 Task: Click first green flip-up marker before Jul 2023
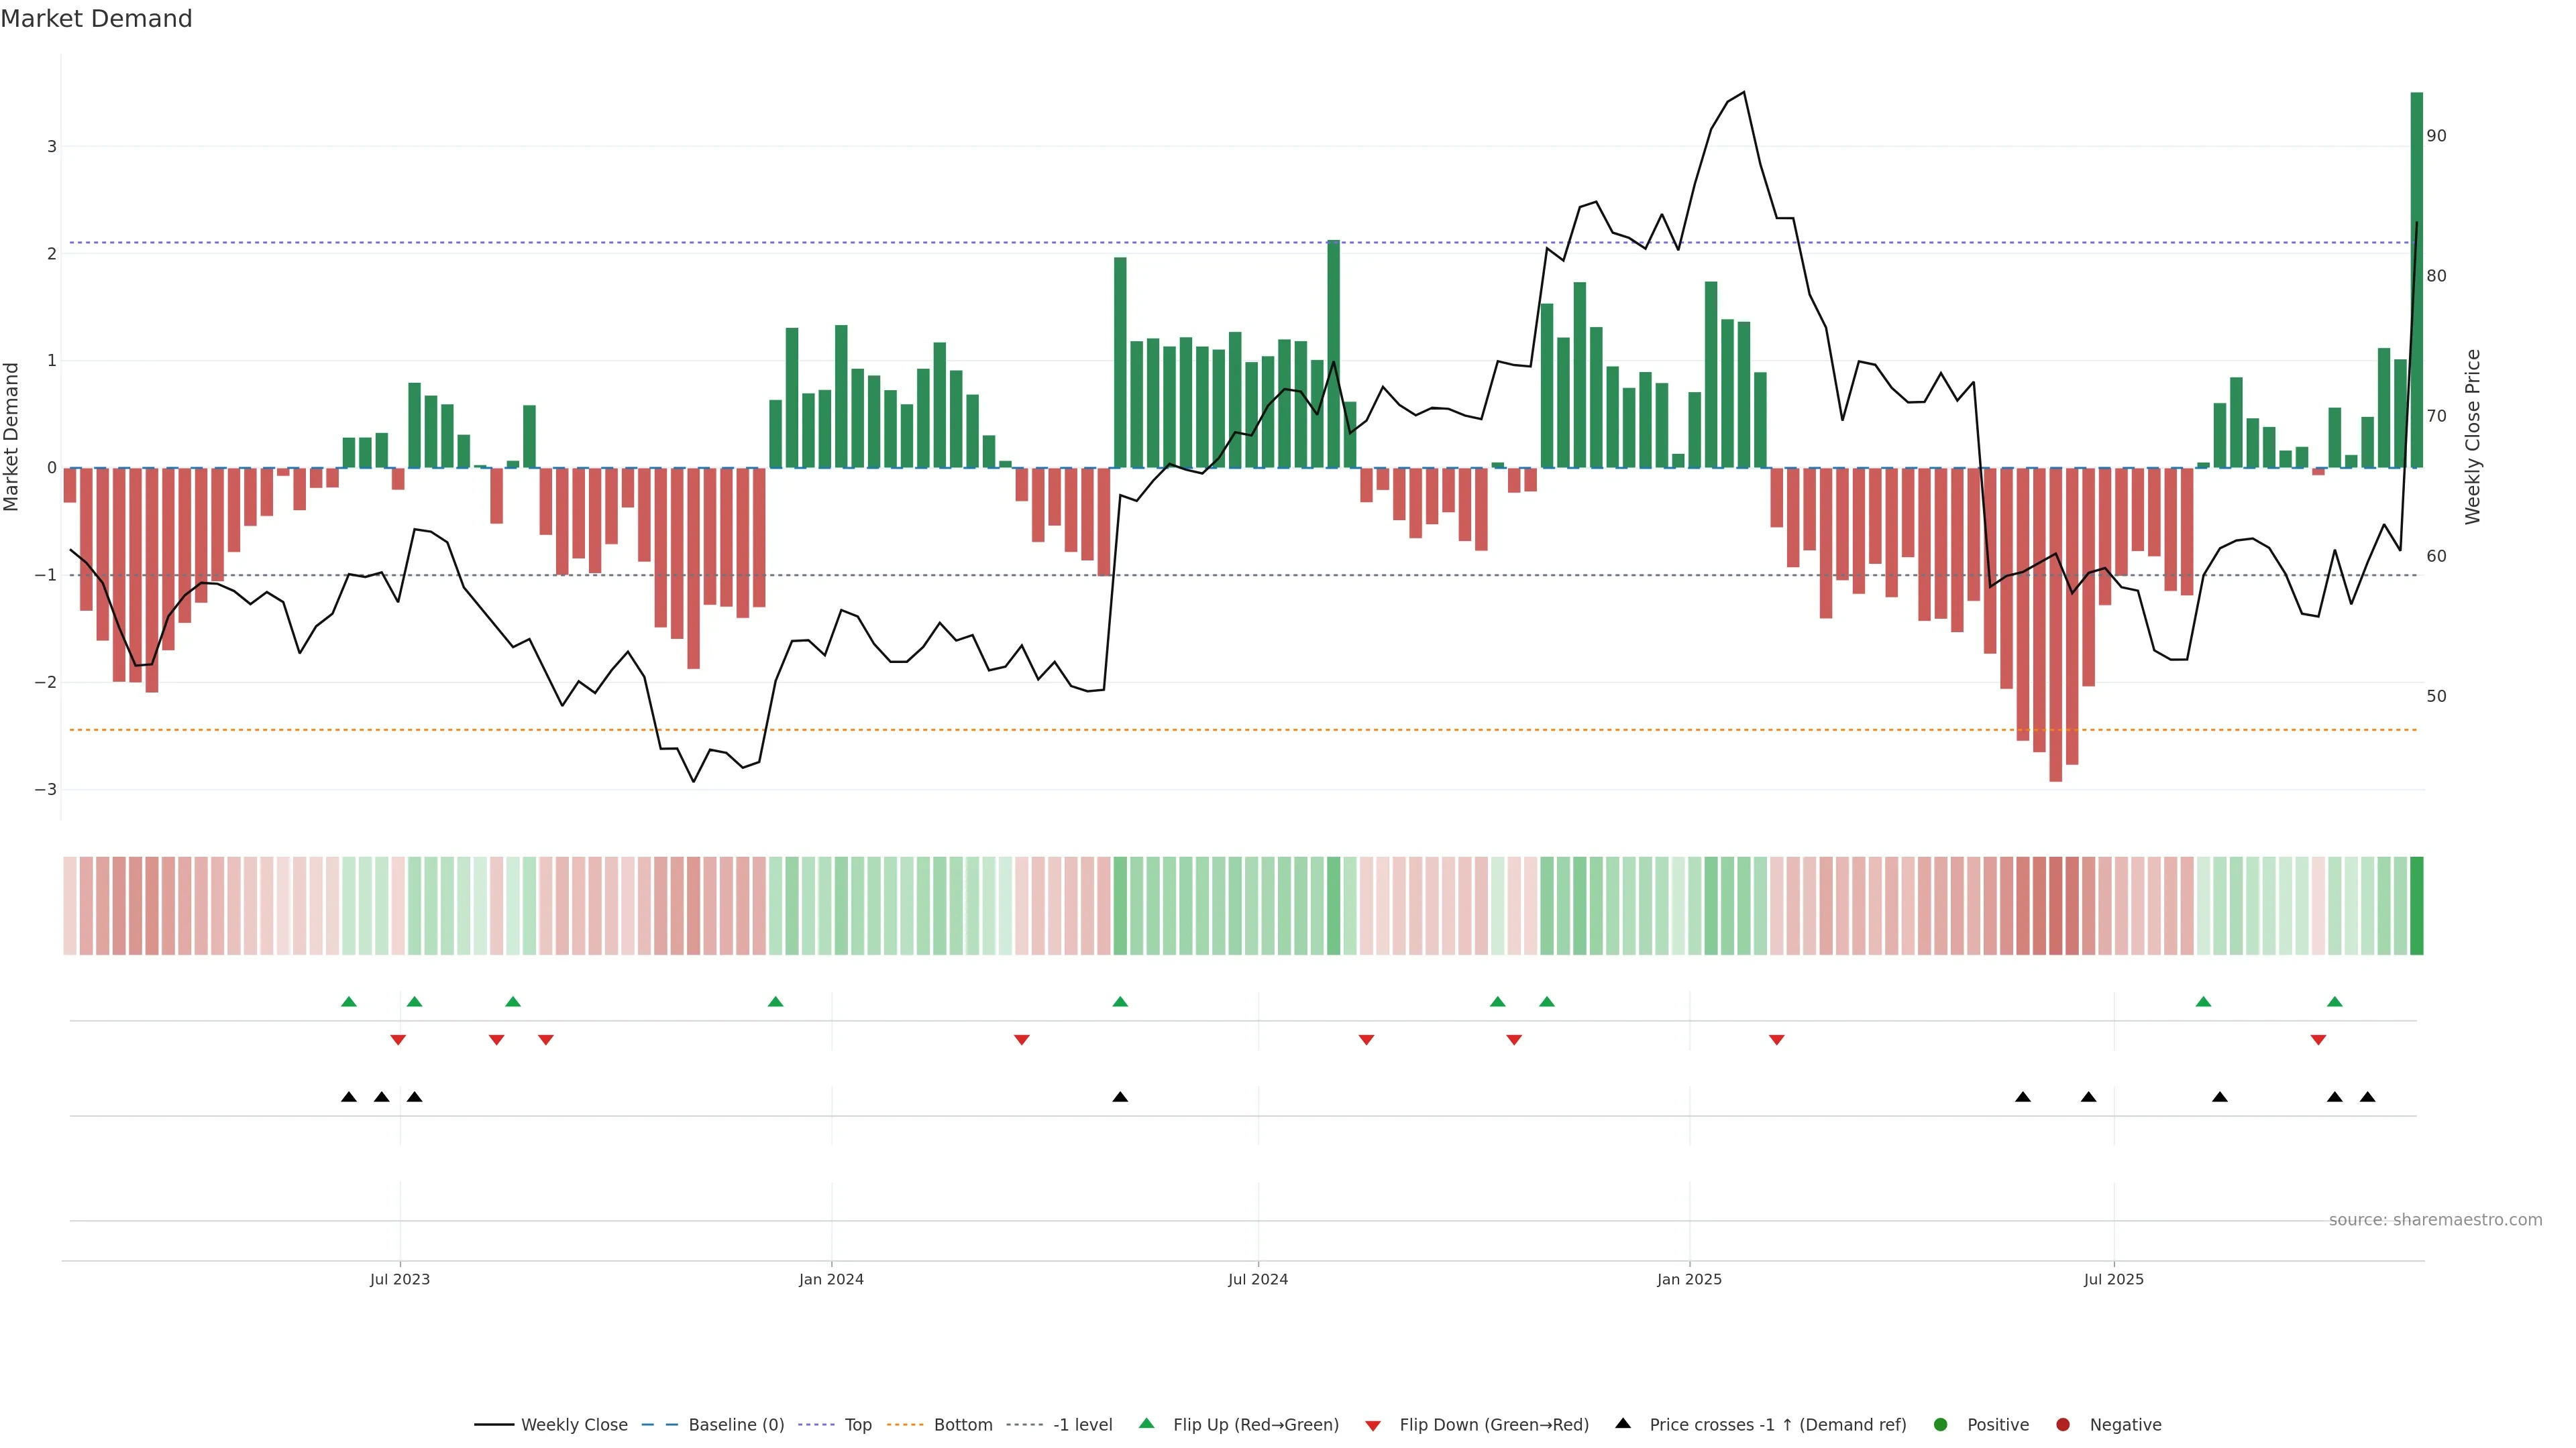click(349, 1002)
